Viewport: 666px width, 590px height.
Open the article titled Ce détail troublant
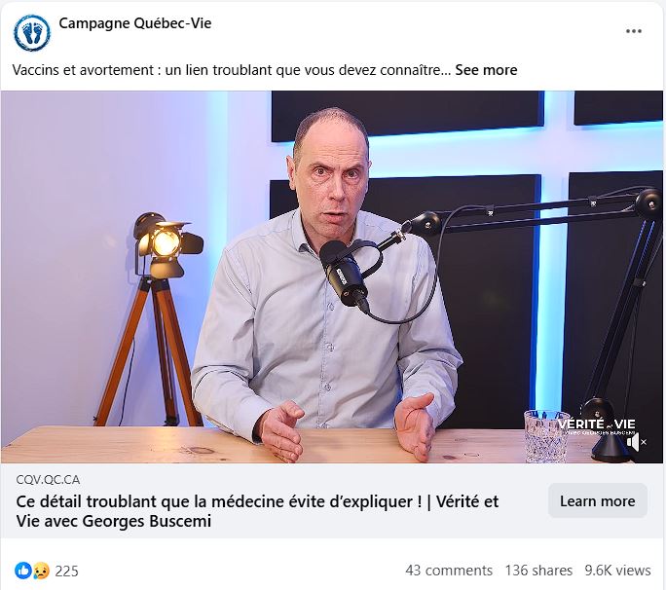point(257,511)
